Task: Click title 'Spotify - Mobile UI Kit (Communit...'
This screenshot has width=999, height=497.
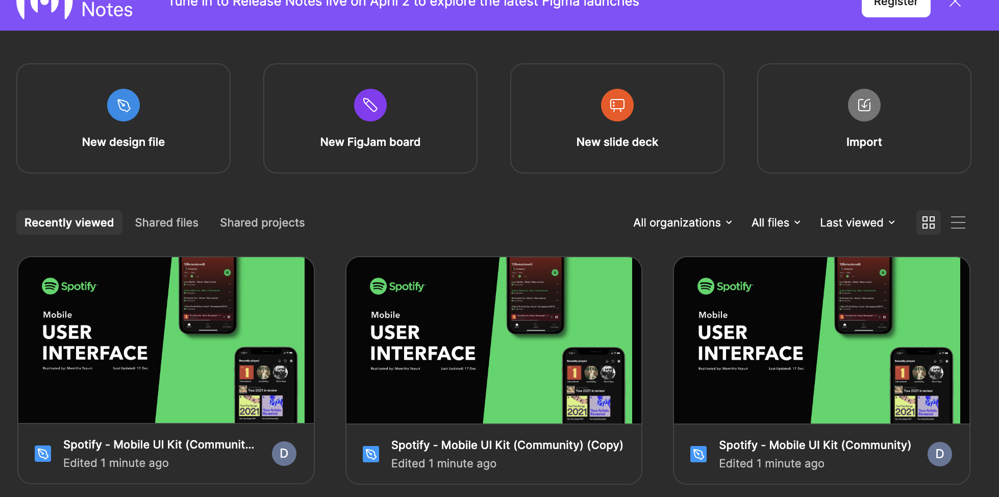Action: [x=159, y=444]
